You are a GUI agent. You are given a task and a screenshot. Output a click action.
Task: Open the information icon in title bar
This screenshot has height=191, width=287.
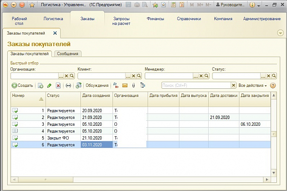pyautogui.click(x=252, y=5)
